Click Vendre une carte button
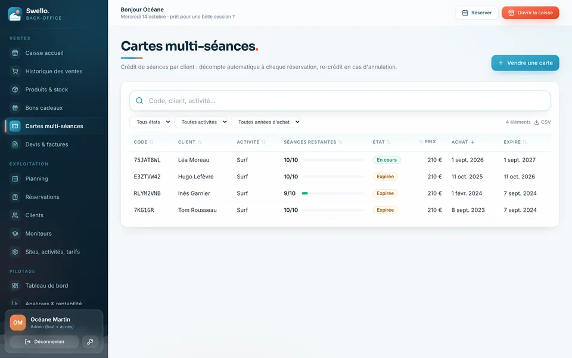 pos(526,63)
